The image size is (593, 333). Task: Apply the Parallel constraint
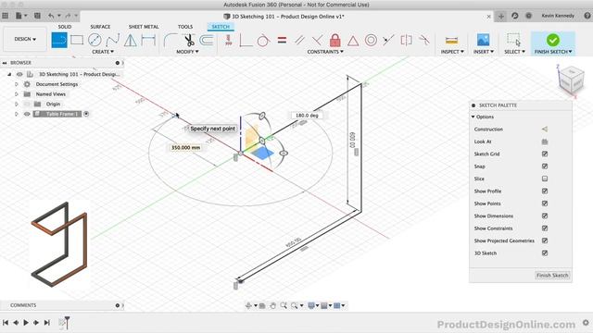coord(299,40)
